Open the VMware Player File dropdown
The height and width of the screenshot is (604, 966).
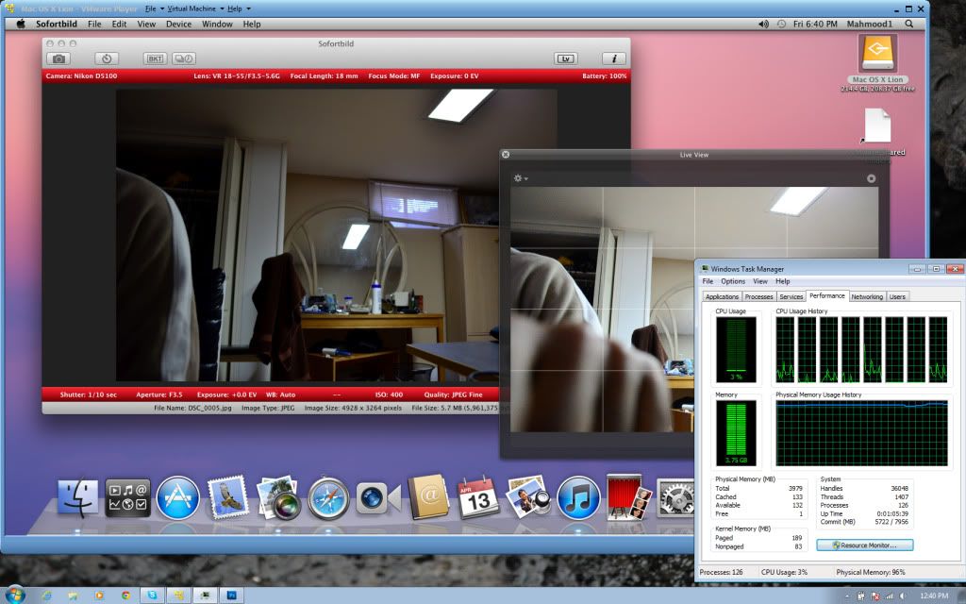pyautogui.click(x=154, y=8)
